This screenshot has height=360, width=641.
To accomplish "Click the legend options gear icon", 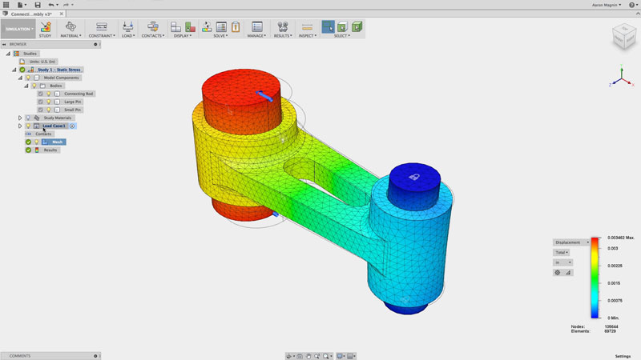I will [x=557, y=273].
